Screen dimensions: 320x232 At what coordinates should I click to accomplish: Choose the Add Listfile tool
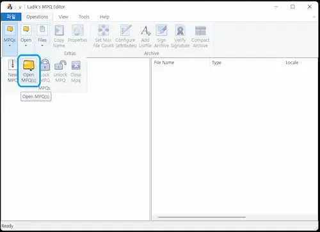point(145,36)
